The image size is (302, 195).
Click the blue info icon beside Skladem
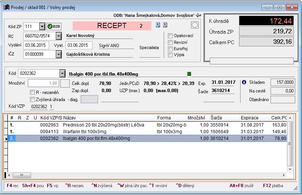click(x=244, y=82)
